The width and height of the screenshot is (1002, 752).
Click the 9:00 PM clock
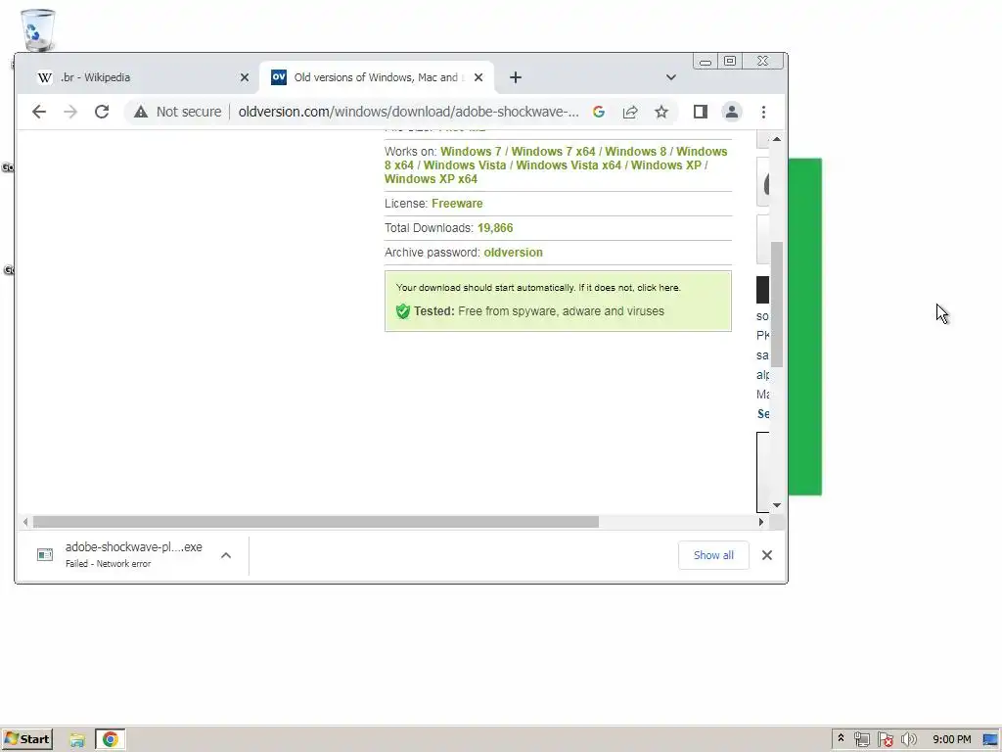[x=951, y=739]
